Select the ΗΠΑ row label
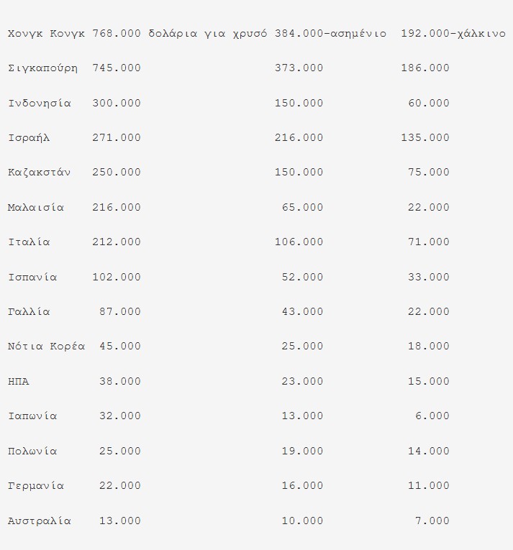Image resolution: width=513 pixels, height=550 pixels. (x=19, y=382)
